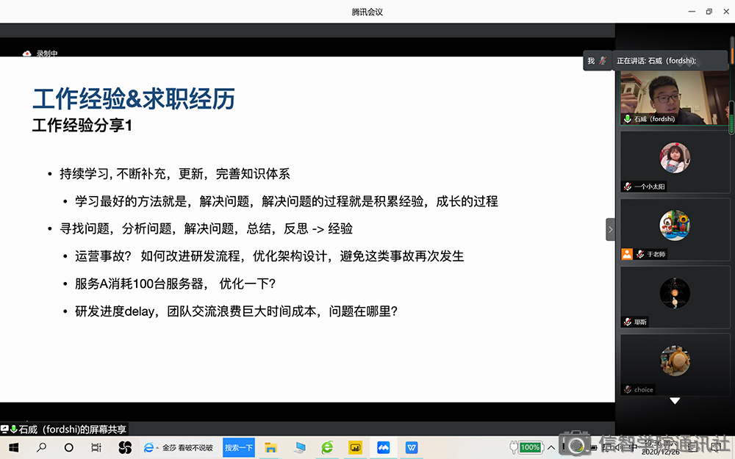This screenshot has height=459, width=735.
Task: Click the 金莎 看破不说破 news link
Action: (187, 447)
